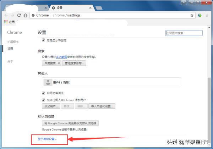Select 设置 in sidebar

coord(10,49)
